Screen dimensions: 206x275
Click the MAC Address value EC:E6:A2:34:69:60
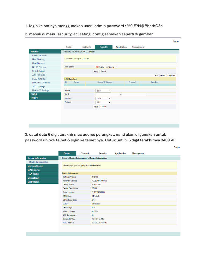point(99,223)
